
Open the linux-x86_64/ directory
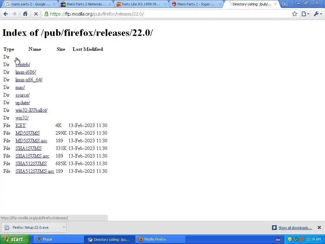(x=29, y=80)
